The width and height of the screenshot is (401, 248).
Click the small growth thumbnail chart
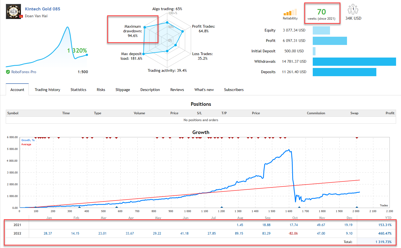pyautogui.click(x=47, y=47)
